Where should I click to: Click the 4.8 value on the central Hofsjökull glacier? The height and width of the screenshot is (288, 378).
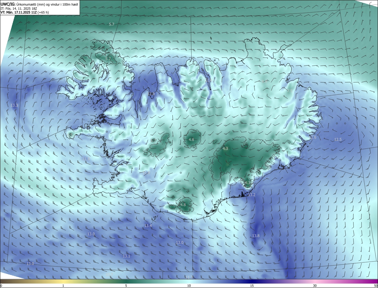[191, 140]
